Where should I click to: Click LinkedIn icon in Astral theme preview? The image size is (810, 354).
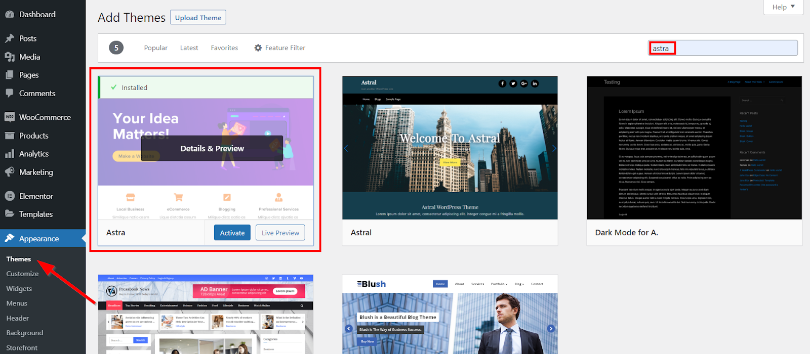(x=535, y=83)
